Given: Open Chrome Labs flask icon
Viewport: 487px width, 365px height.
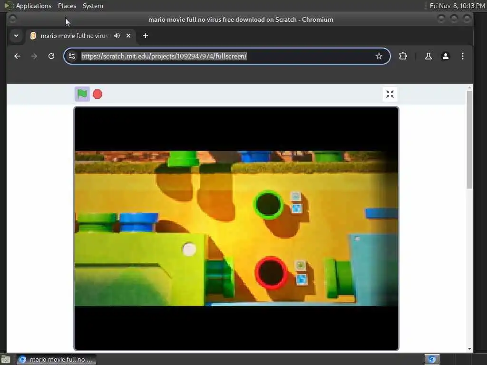Looking at the screenshot, I should 429,56.
